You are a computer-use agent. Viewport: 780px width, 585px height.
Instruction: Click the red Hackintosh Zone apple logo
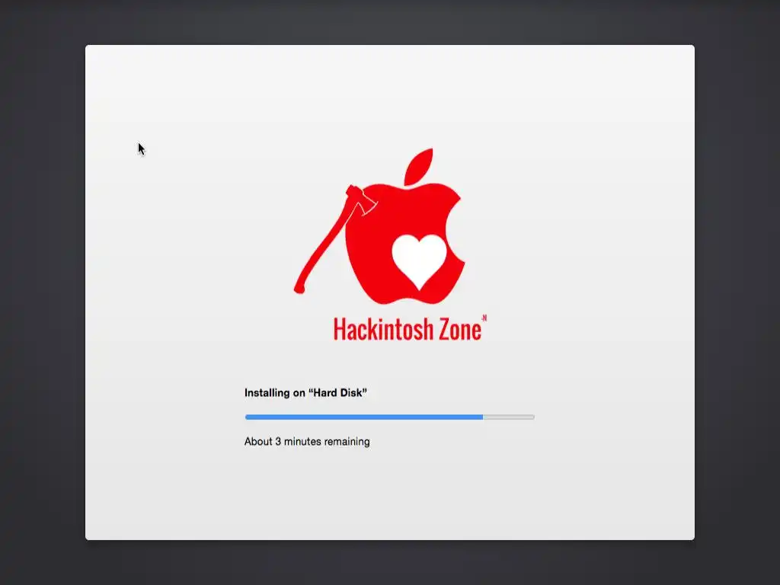coord(380,226)
